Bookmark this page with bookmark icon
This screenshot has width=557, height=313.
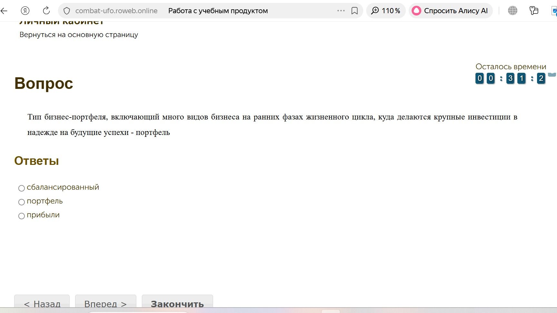pos(355,11)
